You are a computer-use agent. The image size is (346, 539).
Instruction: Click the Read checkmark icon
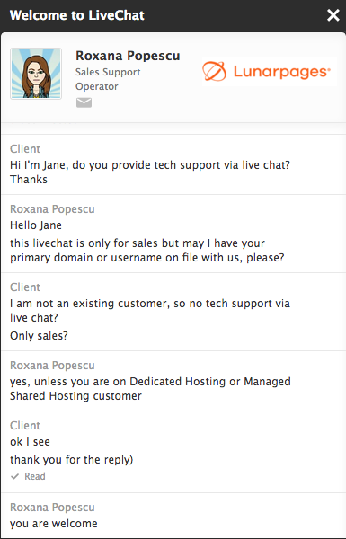tap(14, 476)
